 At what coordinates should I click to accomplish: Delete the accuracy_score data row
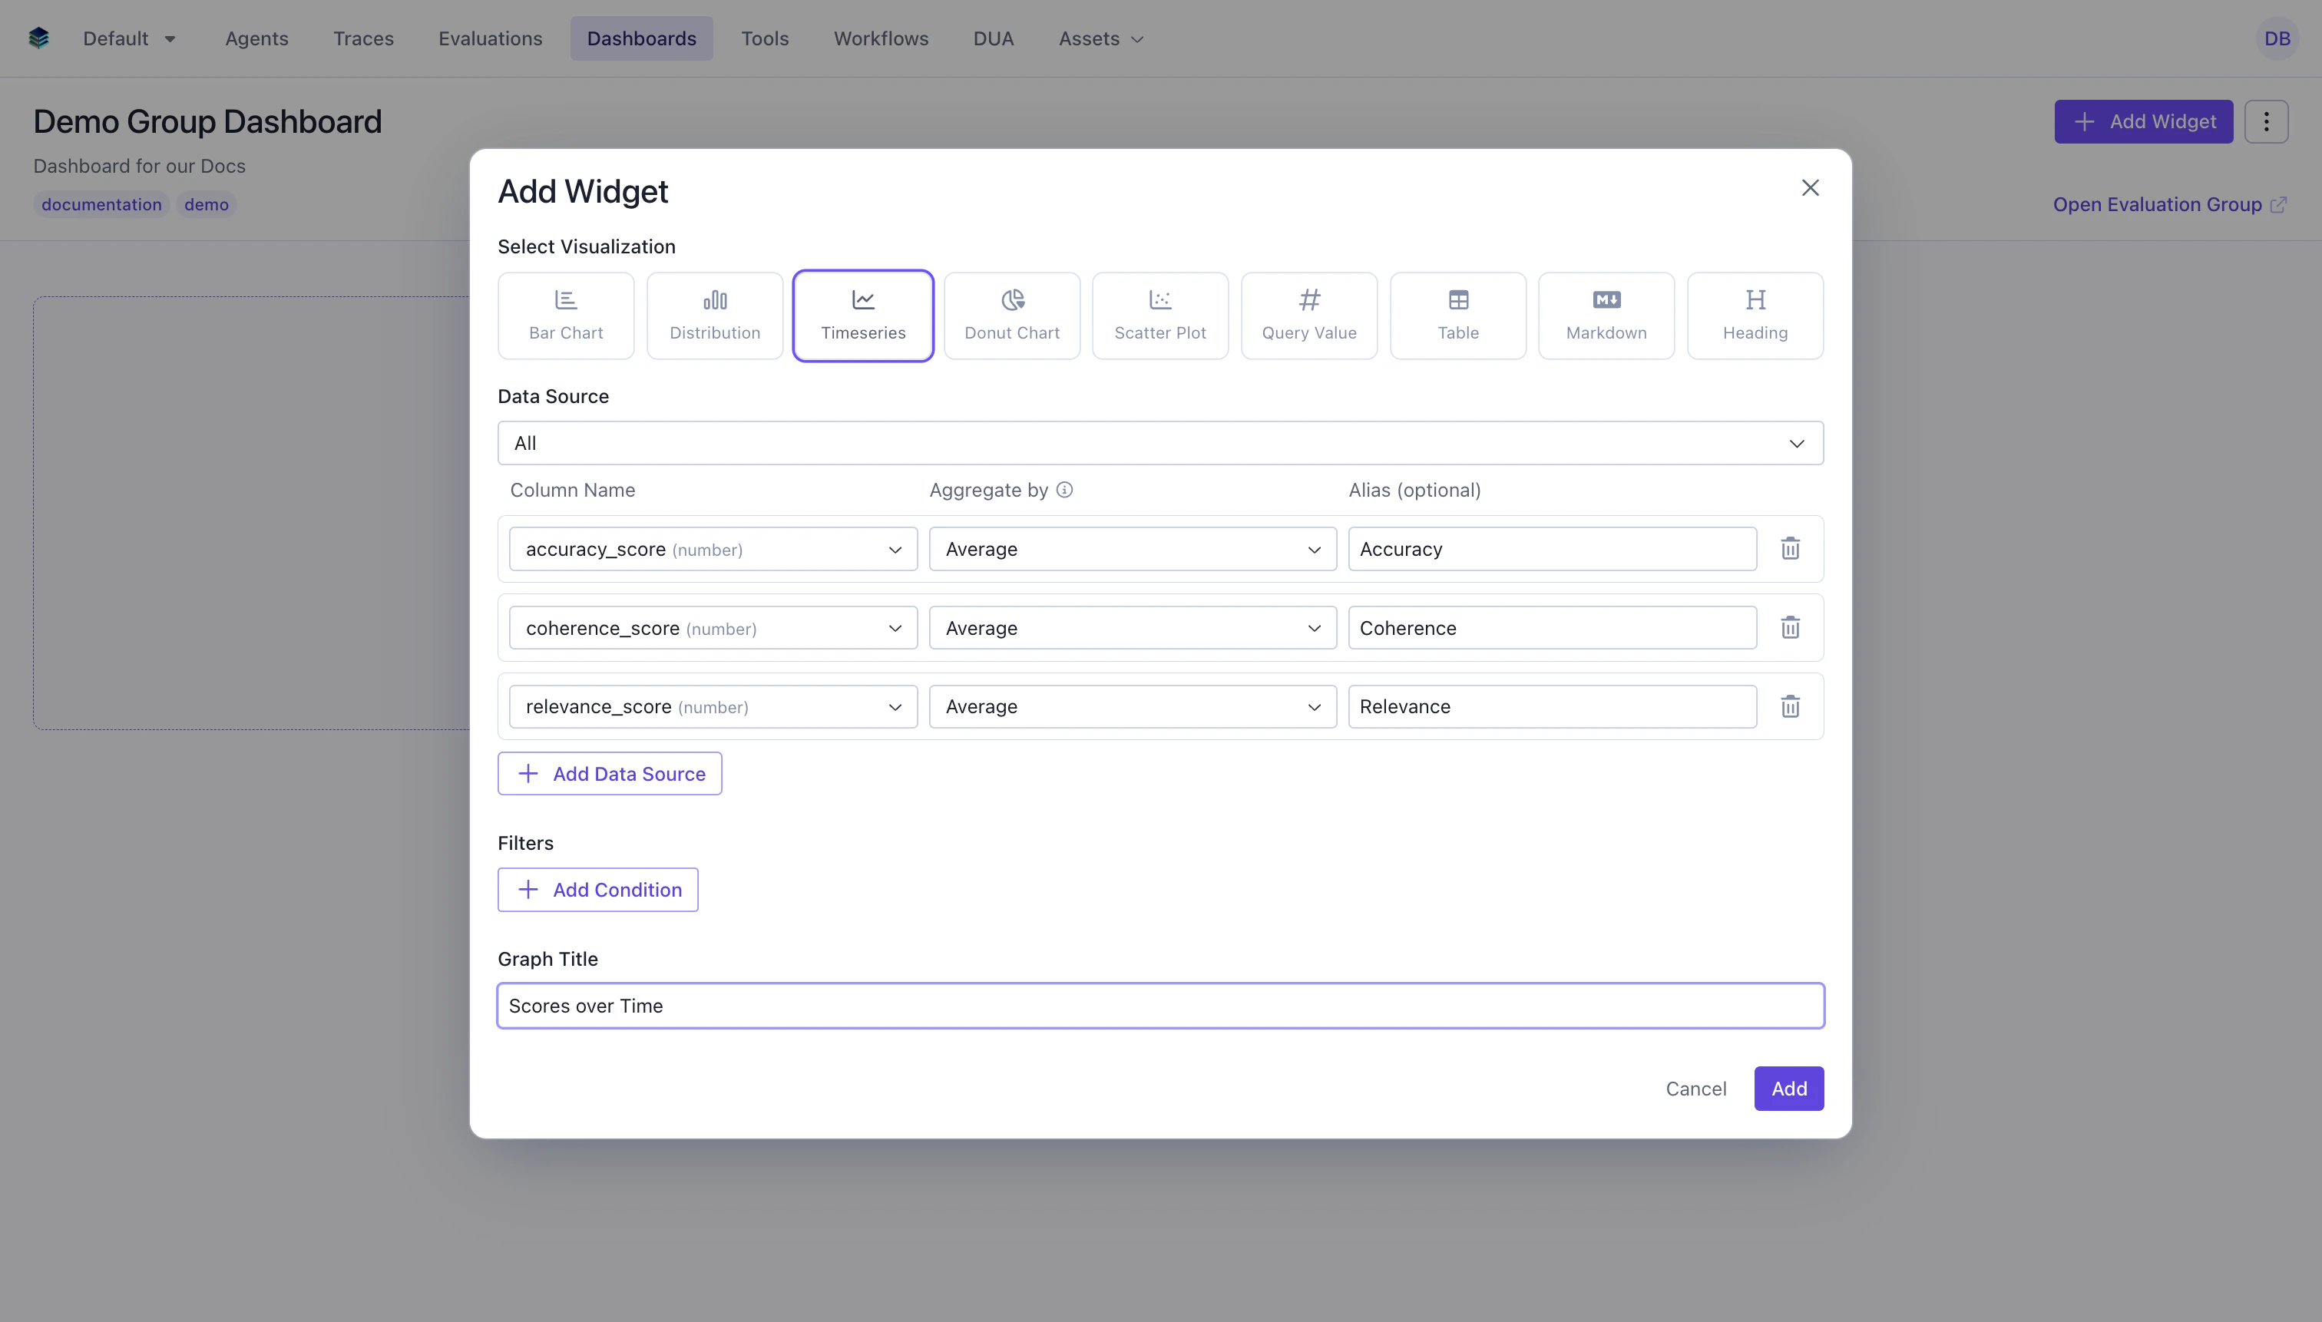click(x=1789, y=548)
